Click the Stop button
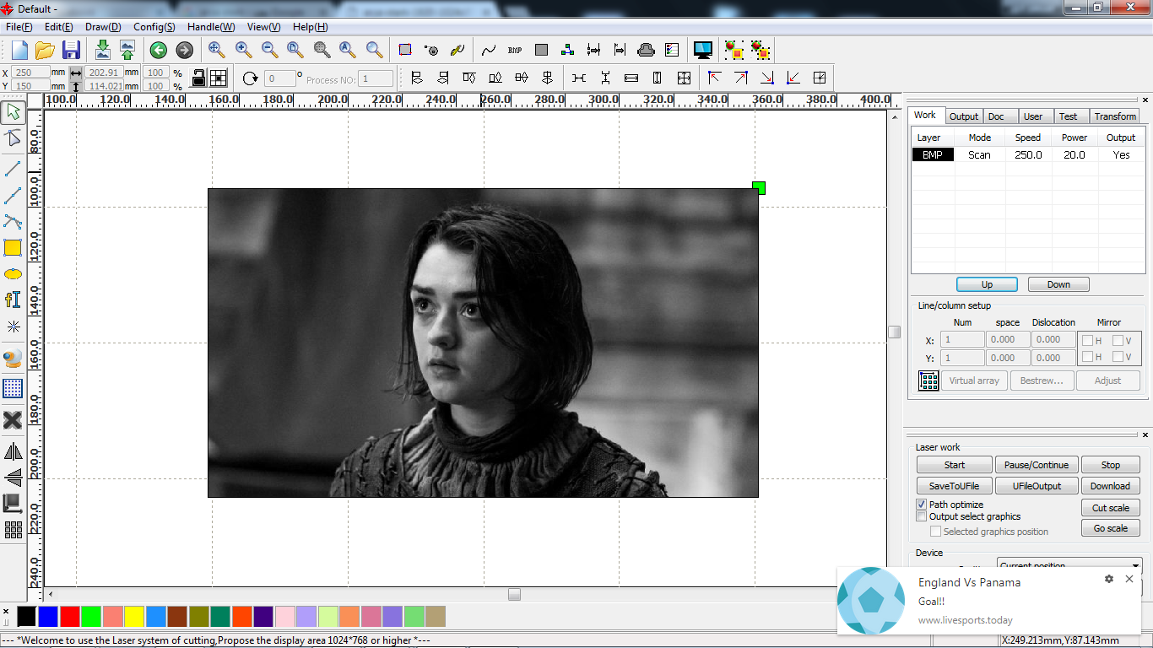The height and width of the screenshot is (648, 1153). click(1111, 465)
